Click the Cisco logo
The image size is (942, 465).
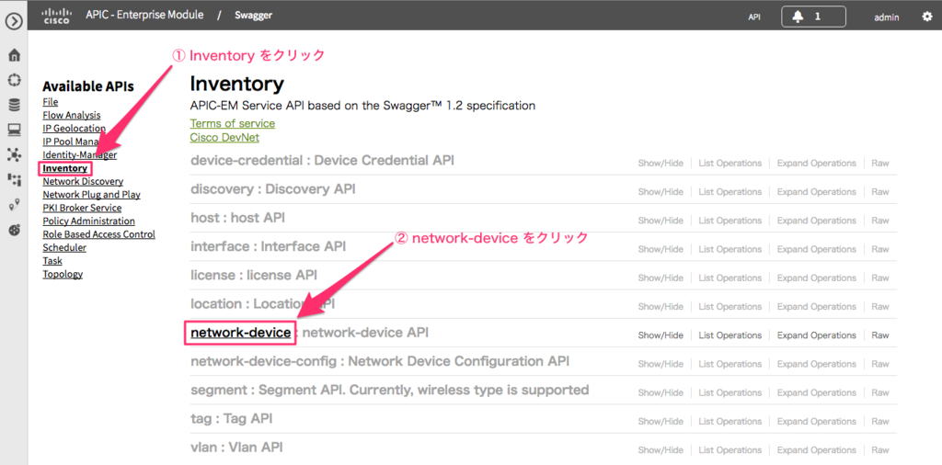click(56, 16)
